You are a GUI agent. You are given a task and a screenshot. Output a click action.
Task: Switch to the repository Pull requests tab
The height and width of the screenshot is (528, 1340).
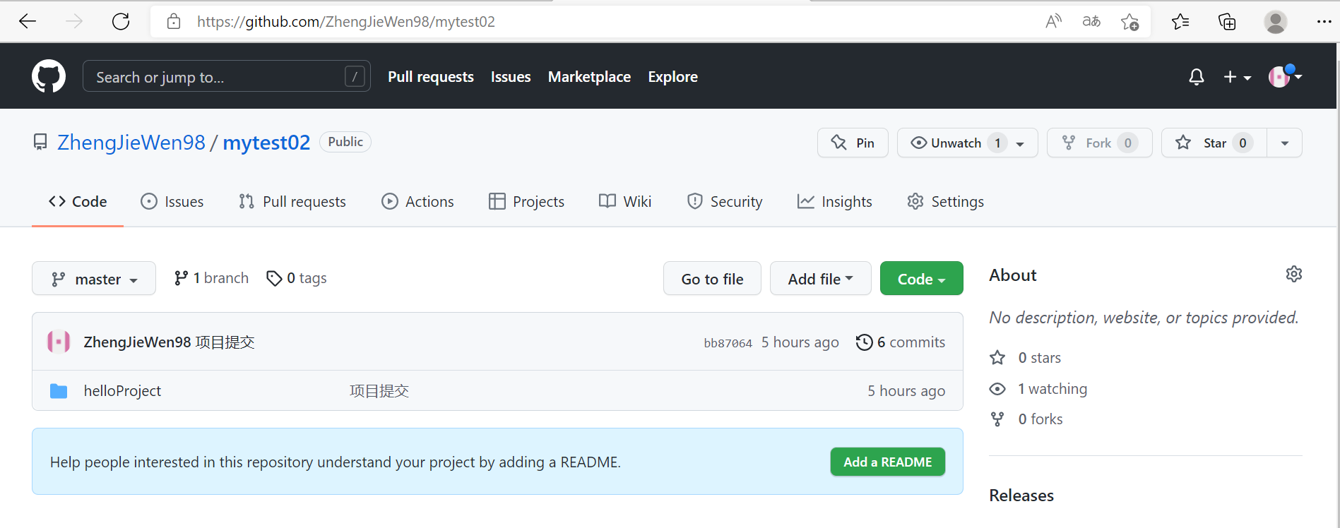[x=292, y=202]
